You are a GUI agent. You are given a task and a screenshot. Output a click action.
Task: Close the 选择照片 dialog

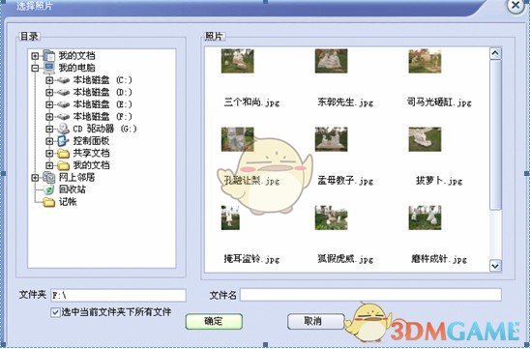516,6
